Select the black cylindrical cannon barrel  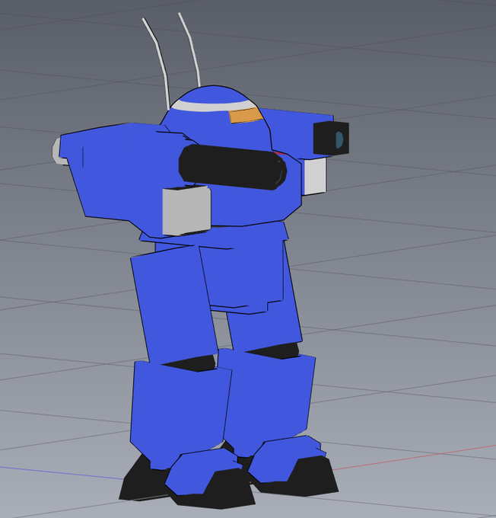point(233,168)
